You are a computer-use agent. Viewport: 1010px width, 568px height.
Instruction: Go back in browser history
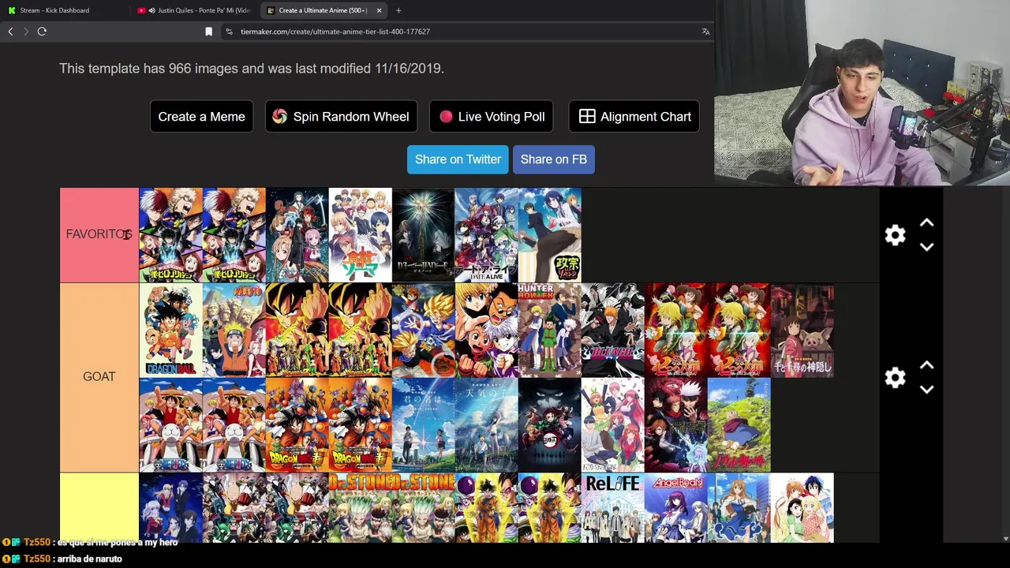click(10, 32)
